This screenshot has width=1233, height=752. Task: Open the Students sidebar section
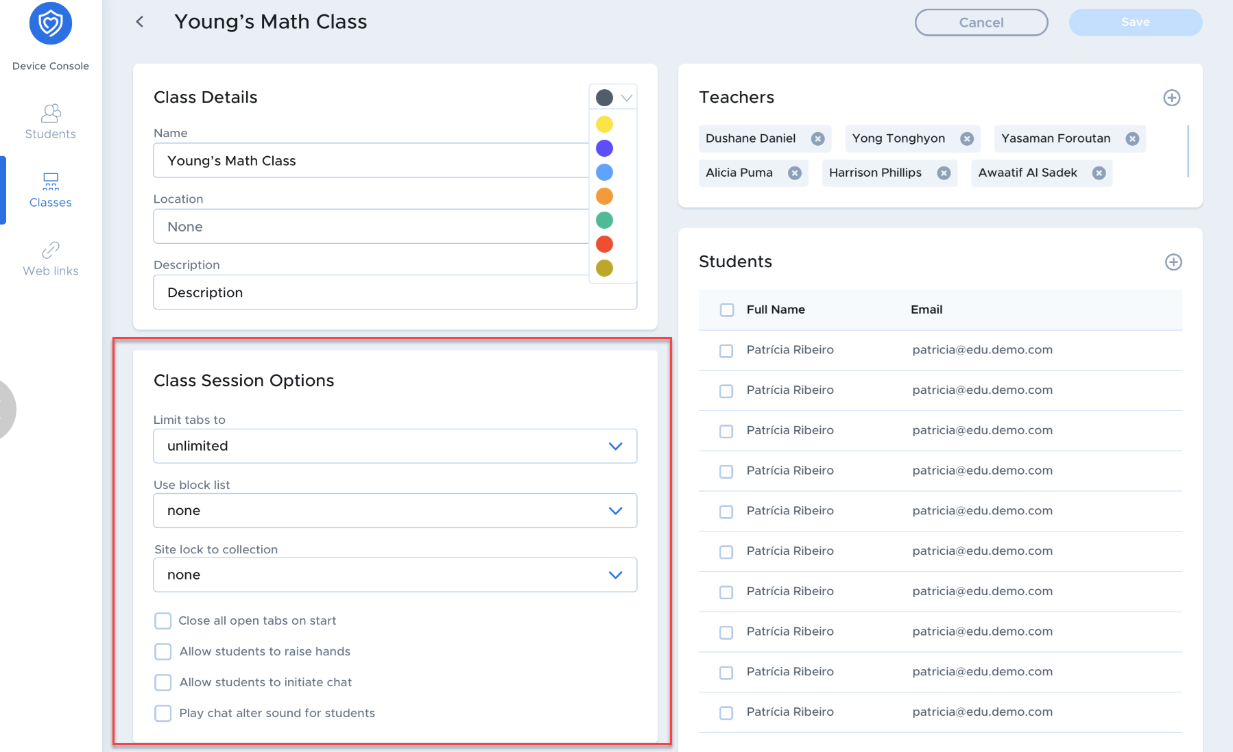51,122
